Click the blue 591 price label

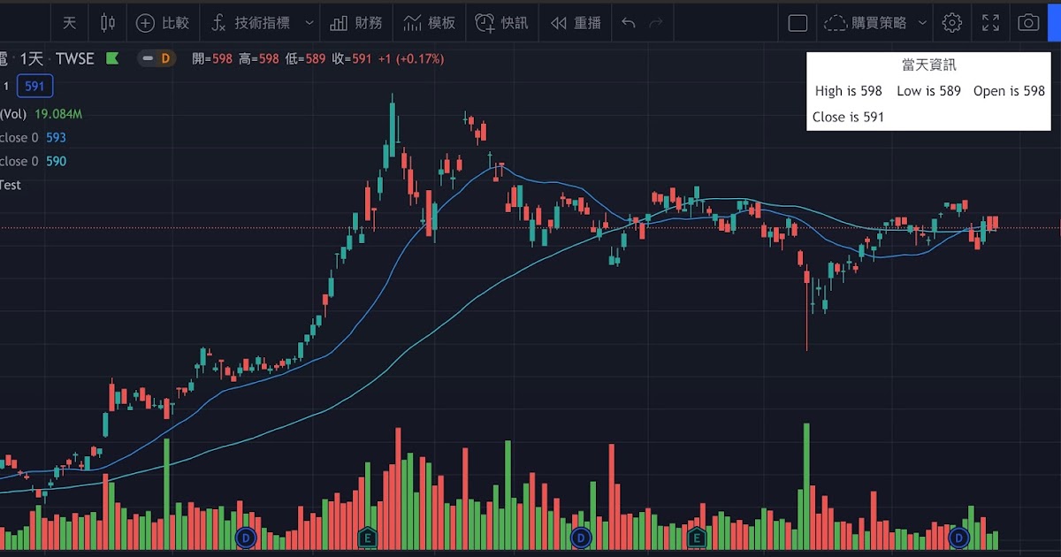pyautogui.click(x=34, y=87)
